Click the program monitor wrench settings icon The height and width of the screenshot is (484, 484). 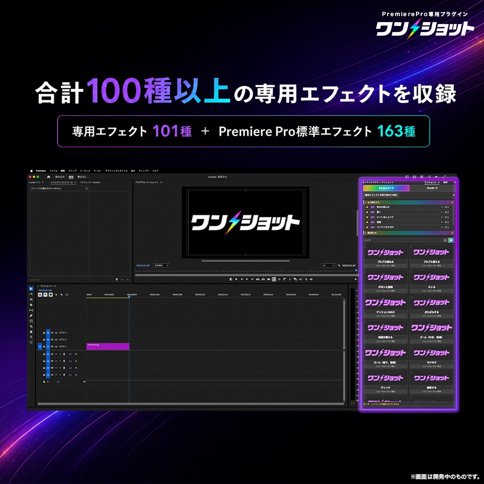(x=339, y=266)
